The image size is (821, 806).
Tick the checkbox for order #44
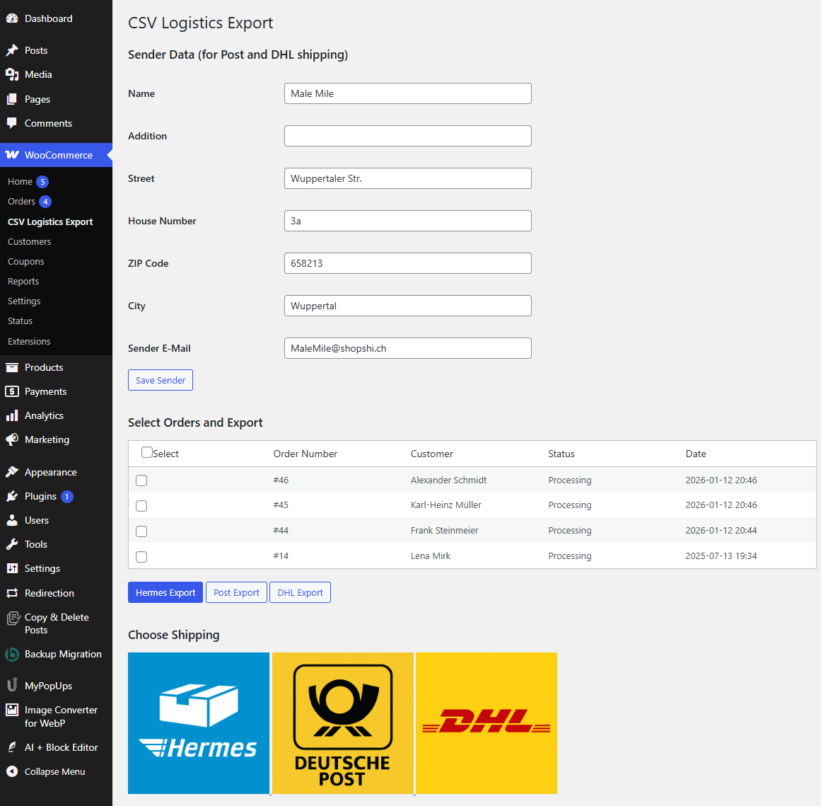141,531
